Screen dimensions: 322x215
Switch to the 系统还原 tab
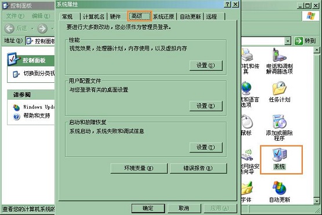pyautogui.click(x=164, y=16)
